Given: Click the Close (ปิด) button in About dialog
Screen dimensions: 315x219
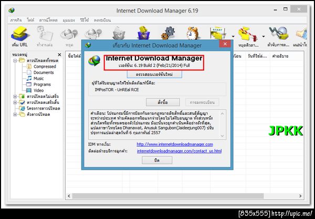Looking at the screenshot, I should coord(157,160).
